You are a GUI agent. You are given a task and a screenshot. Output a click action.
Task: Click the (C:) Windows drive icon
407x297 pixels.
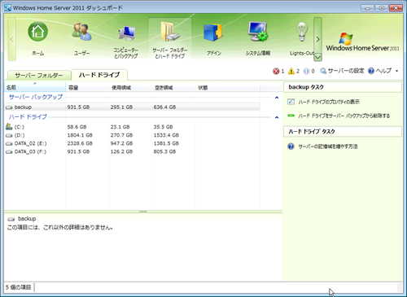(x=9, y=126)
